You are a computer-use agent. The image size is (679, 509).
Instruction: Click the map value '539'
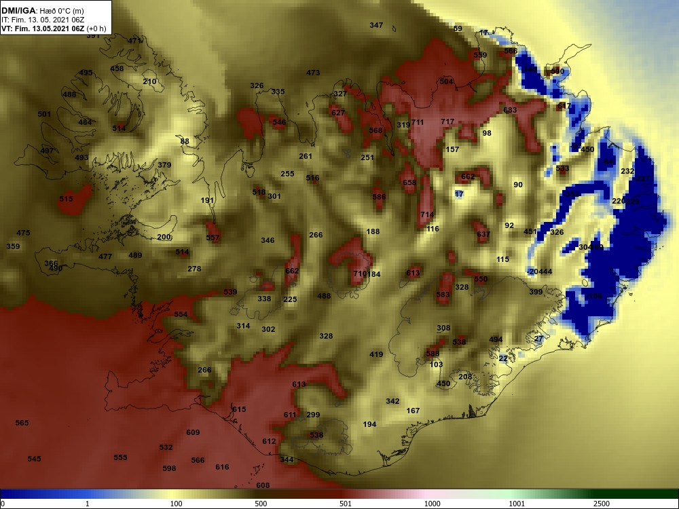point(230,292)
